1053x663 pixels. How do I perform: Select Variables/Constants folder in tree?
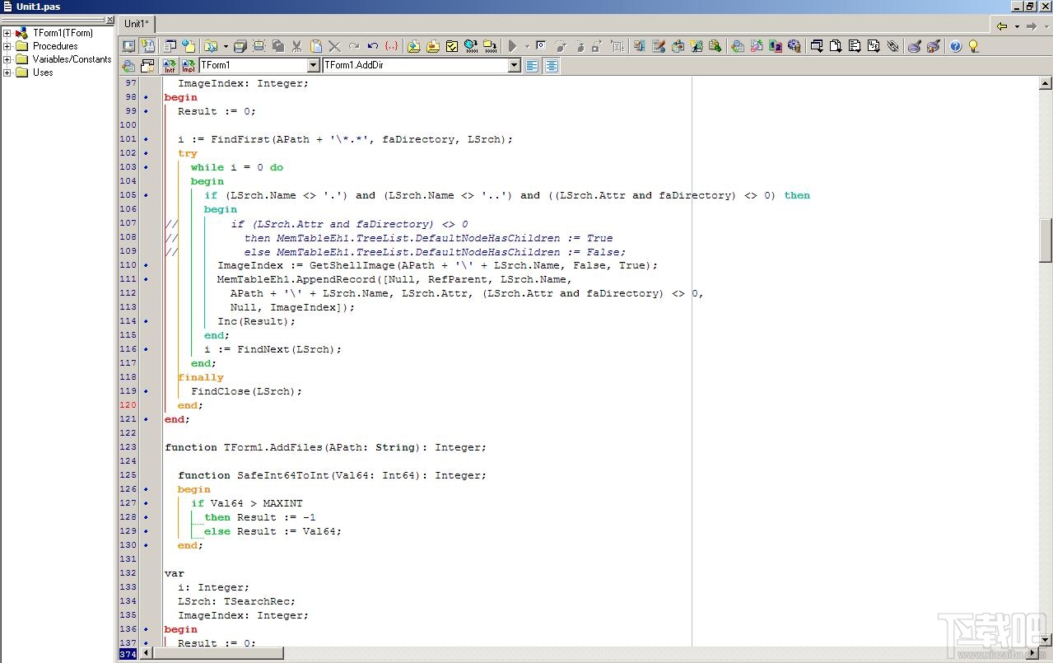pos(72,59)
